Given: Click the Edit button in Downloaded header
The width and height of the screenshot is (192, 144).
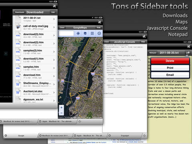Looking at the screenshot, I should 53,12.
